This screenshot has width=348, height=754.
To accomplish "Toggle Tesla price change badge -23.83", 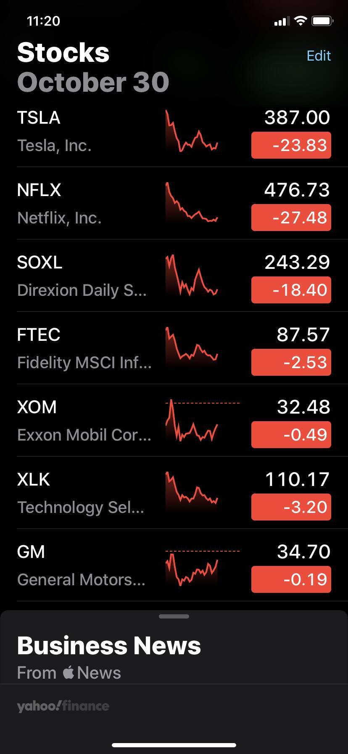I will coord(291,145).
